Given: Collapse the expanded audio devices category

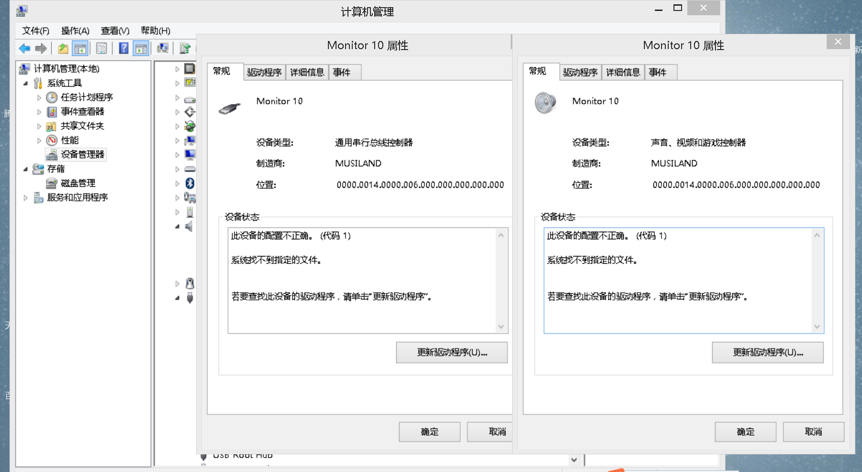Looking at the screenshot, I should (177, 227).
